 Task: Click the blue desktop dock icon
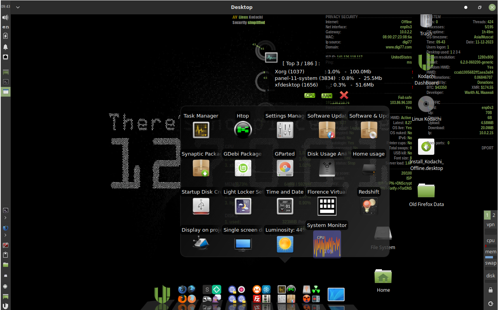(x=336, y=294)
